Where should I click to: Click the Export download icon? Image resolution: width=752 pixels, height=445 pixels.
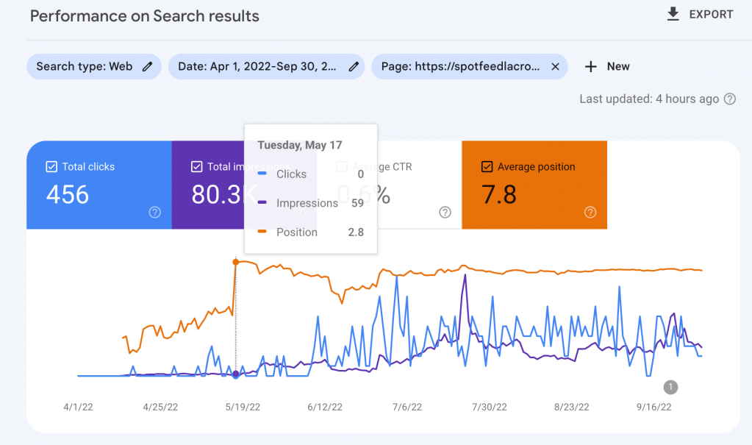pos(673,15)
